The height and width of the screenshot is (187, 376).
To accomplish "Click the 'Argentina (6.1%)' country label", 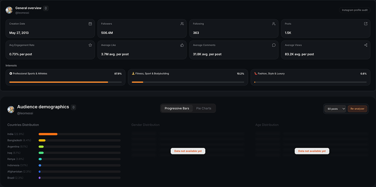I will (18, 146).
